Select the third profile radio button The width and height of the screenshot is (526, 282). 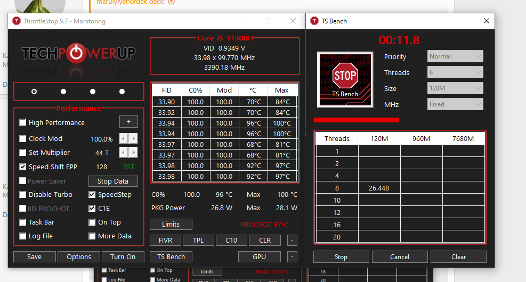tap(93, 92)
